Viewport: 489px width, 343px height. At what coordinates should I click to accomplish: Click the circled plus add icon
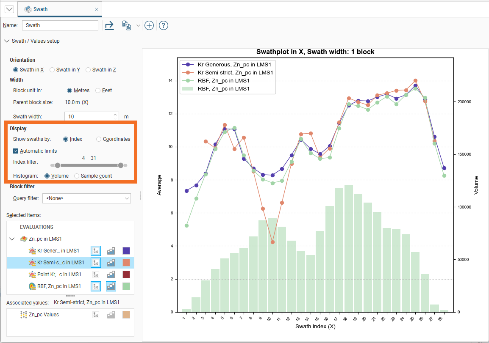(x=149, y=25)
